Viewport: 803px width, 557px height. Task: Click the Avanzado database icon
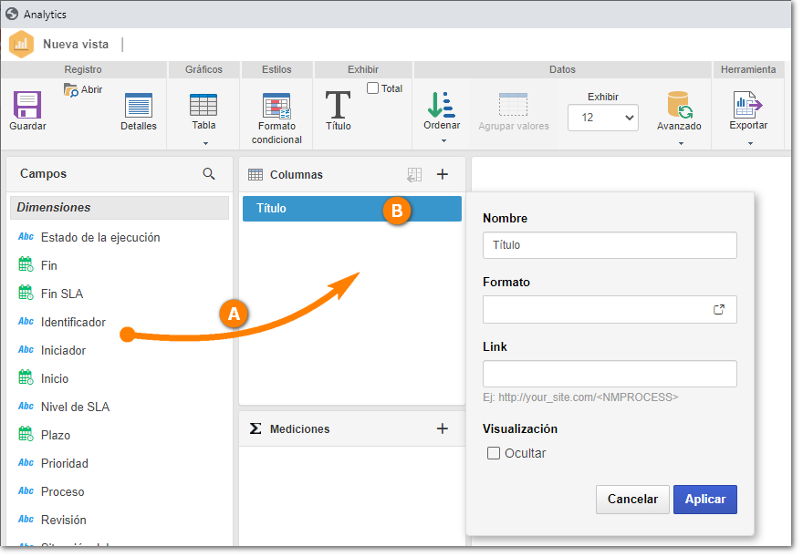tap(679, 105)
